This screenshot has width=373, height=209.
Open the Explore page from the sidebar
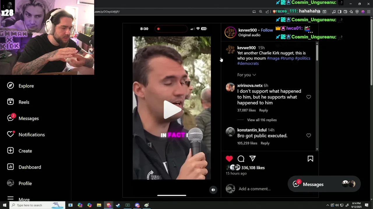[20, 86]
